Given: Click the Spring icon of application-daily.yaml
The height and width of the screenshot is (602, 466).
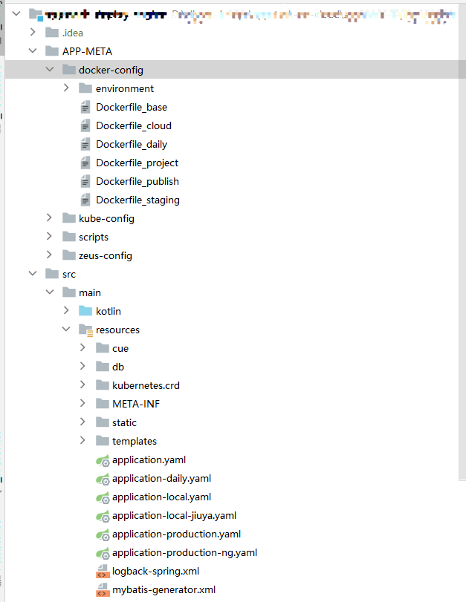Looking at the screenshot, I should click(x=103, y=479).
